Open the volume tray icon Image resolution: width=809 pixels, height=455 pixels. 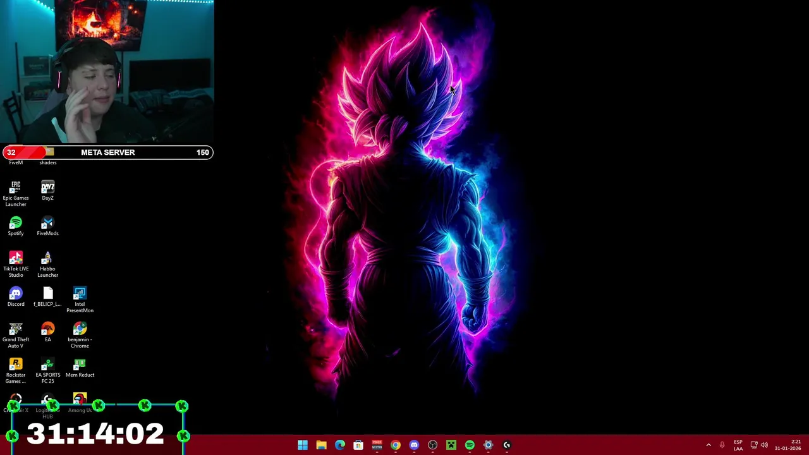pyautogui.click(x=764, y=445)
